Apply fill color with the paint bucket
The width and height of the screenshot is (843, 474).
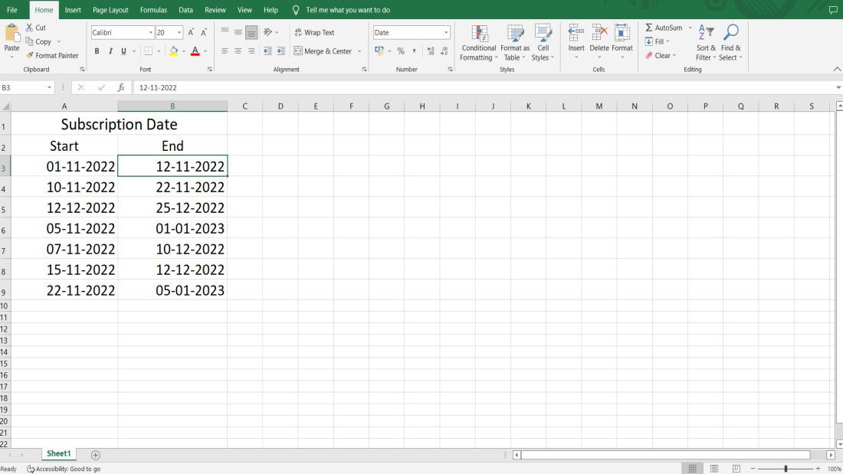tap(174, 51)
